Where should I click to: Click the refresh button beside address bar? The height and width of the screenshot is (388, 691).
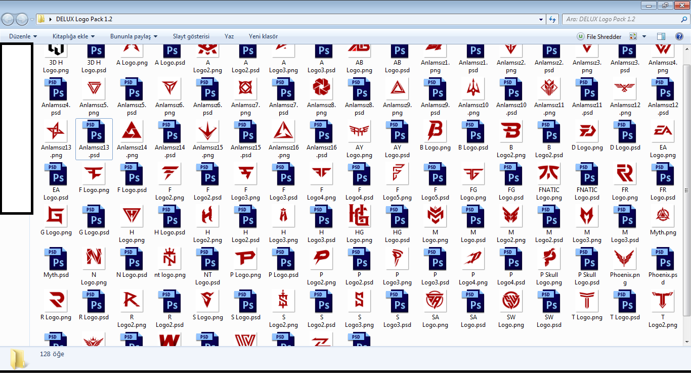tap(552, 19)
